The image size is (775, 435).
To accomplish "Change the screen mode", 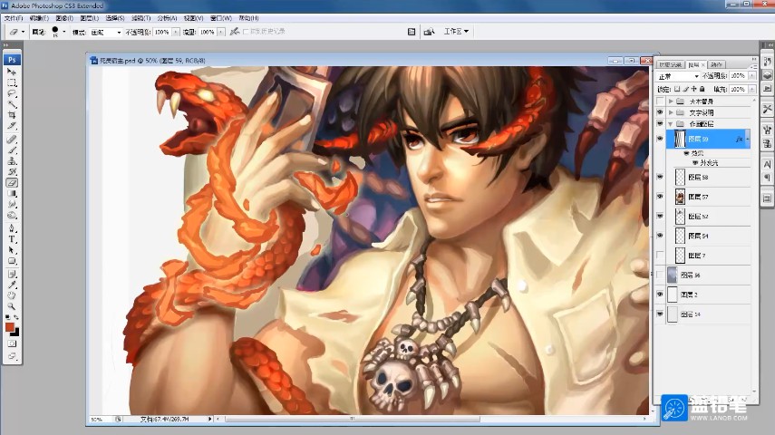I will (x=12, y=356).
